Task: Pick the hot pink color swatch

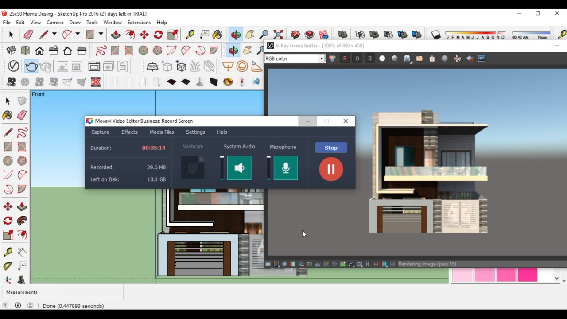Action: pyautogui.click(x=527, y=275)
